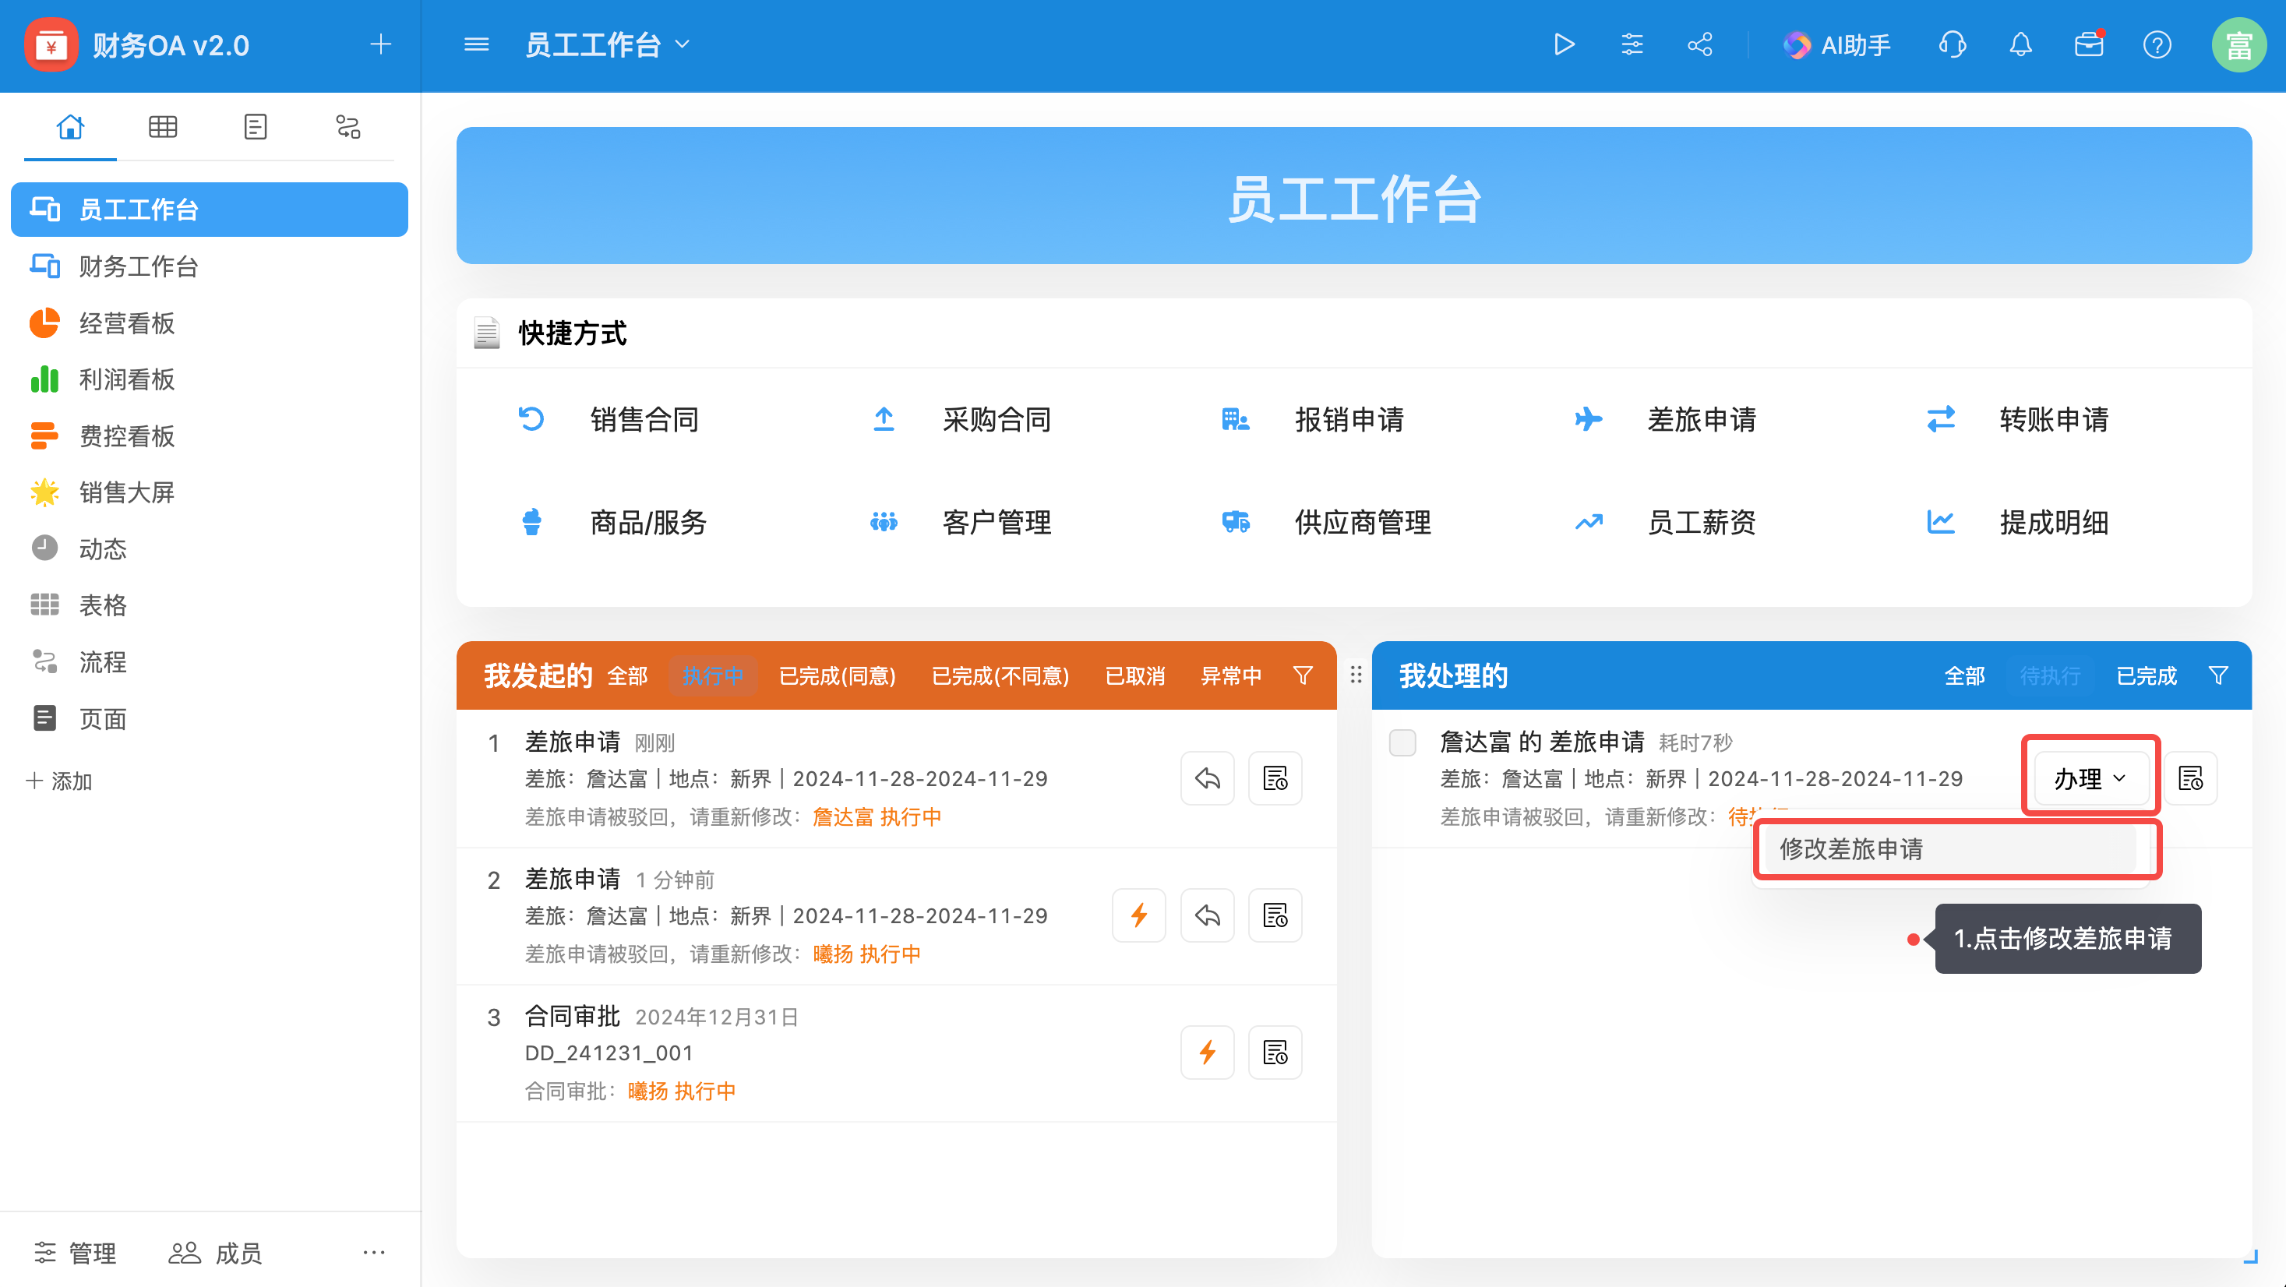Screen dimensions: 2286x1287
Task: Select the home tab in sidebar
Action: [x=70, y=127]
